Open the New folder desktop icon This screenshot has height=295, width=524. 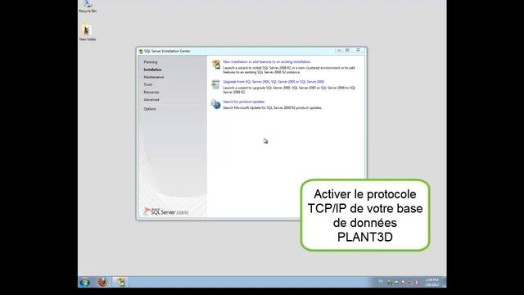[88, 32]
